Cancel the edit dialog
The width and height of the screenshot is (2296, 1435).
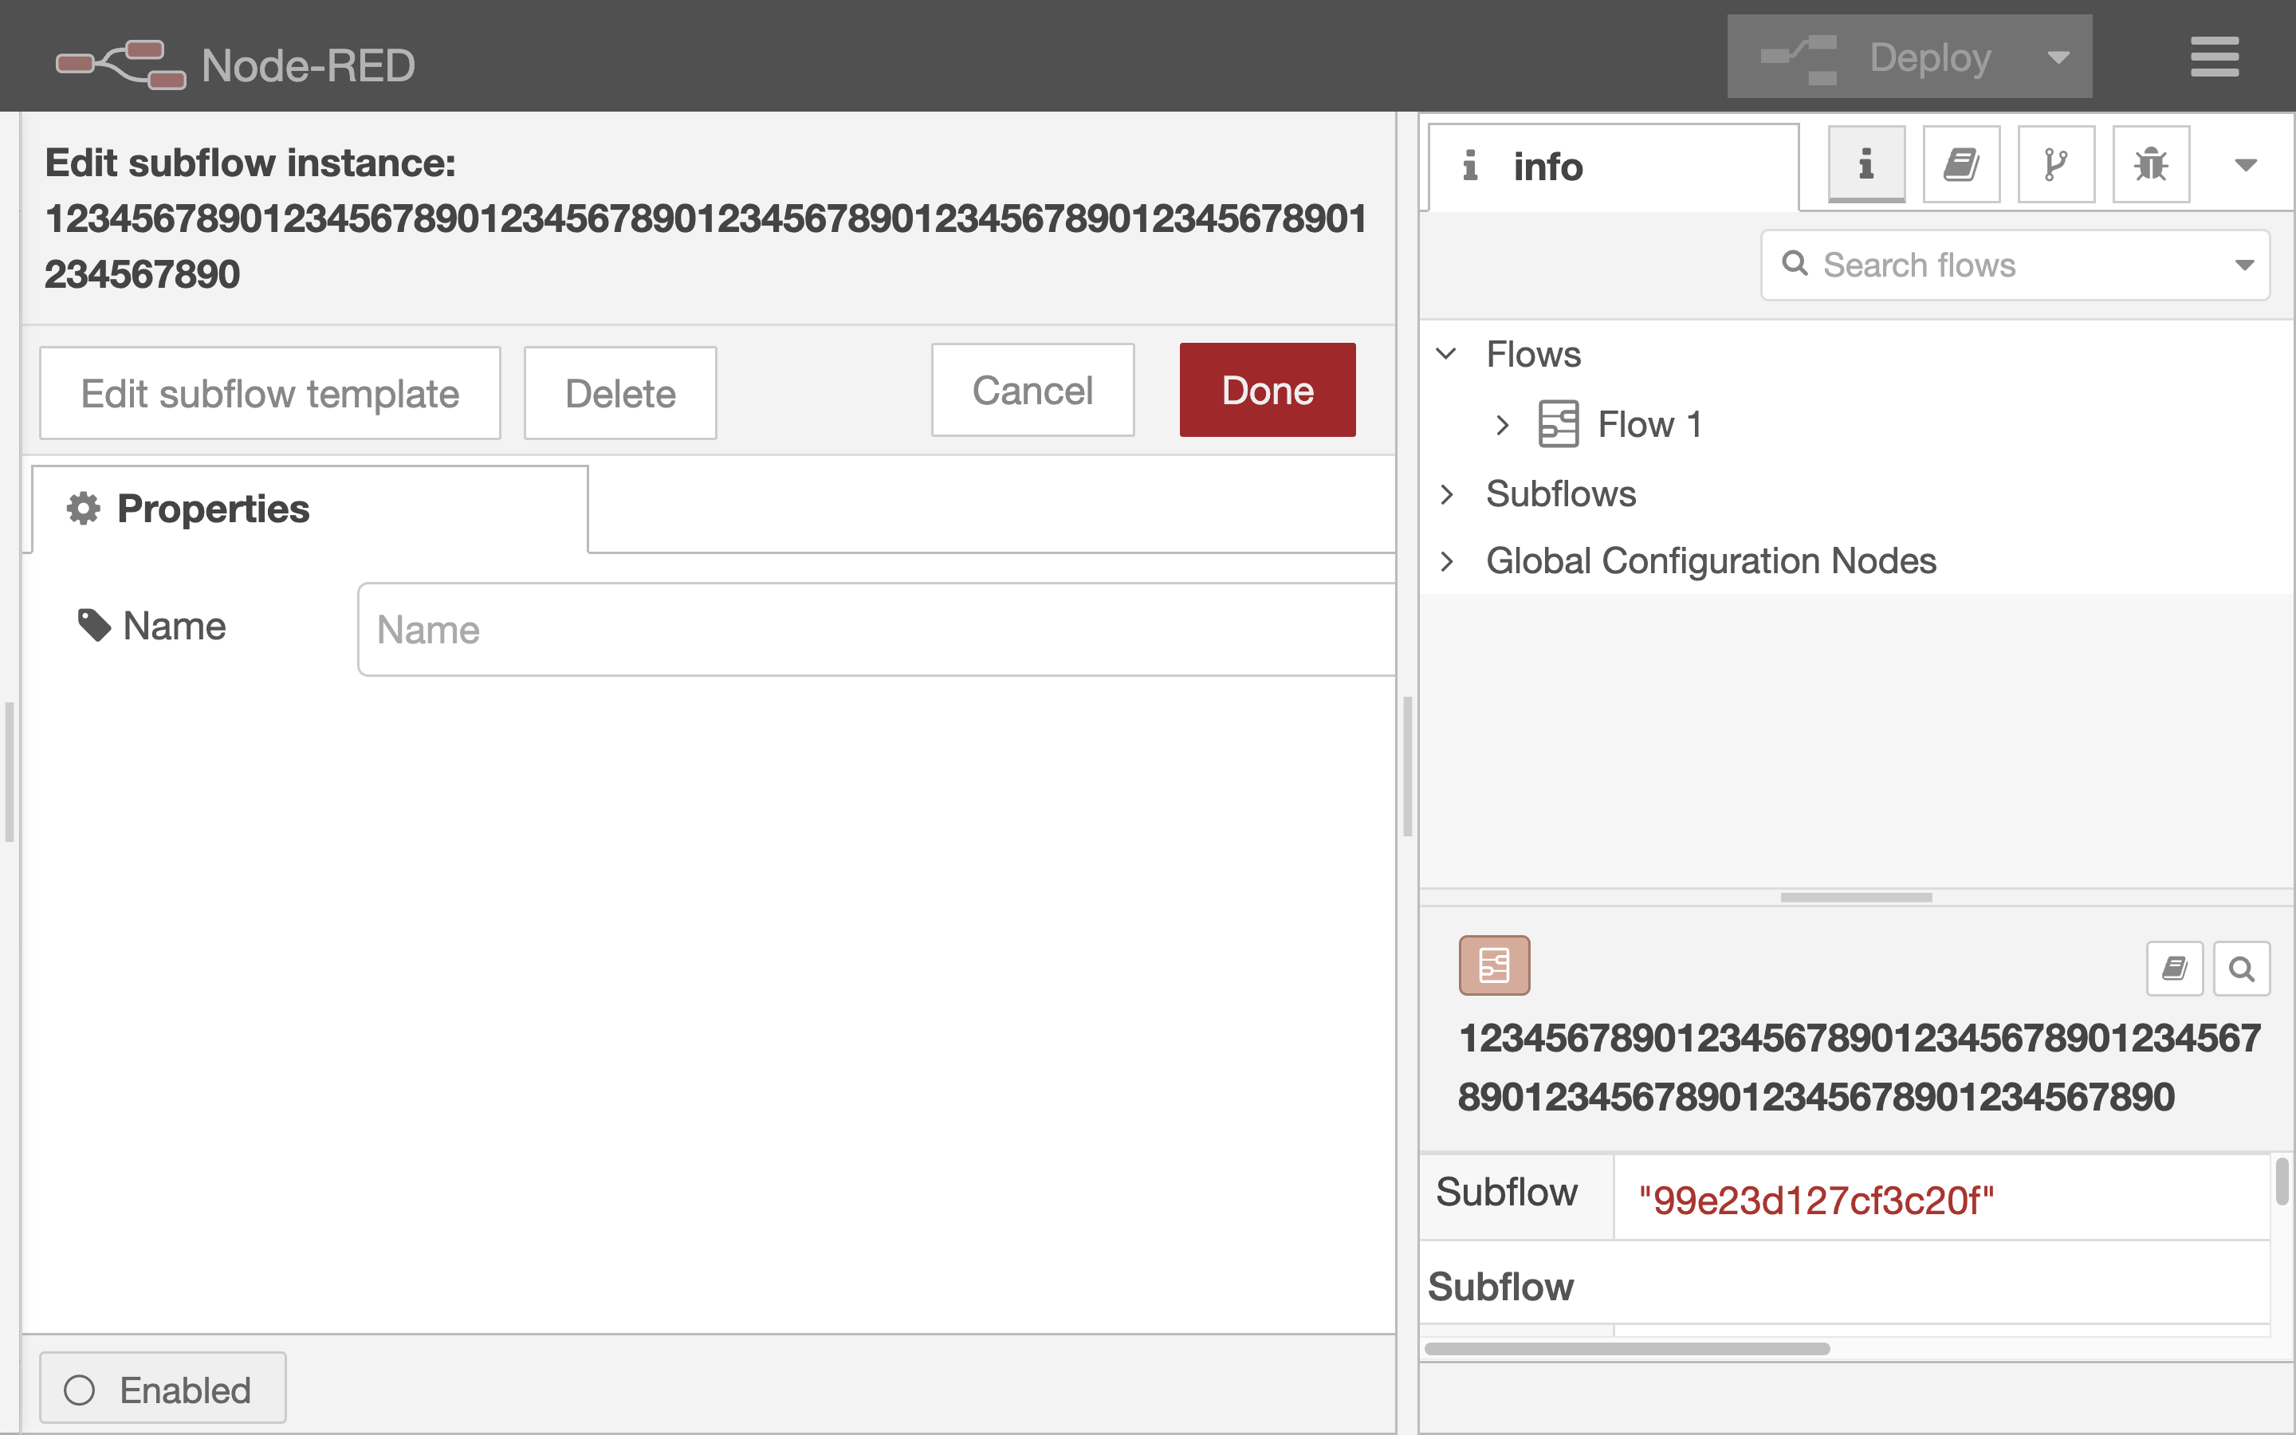[1032, 390]
